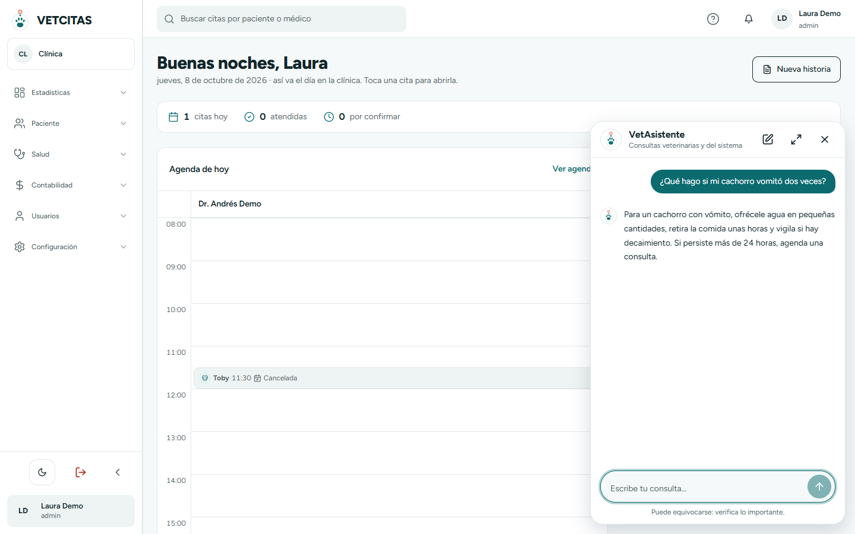The image size is (855, 534).
Task: Start a new chat in VetAsistente
Action: click(x=768, y=139)
